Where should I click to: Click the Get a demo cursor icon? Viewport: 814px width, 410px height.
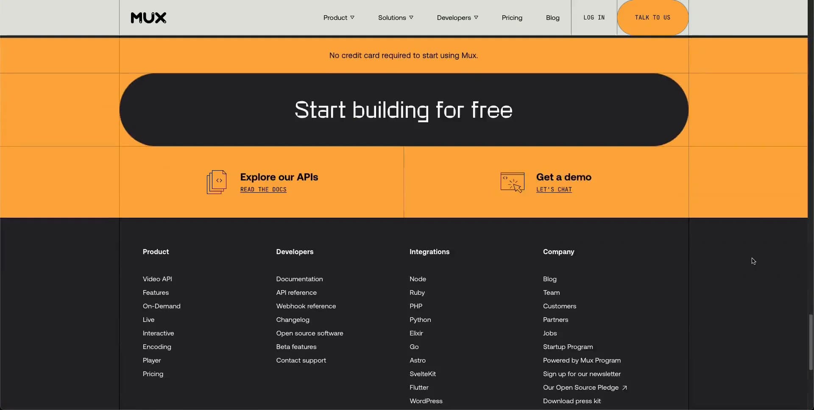(x=513, y=183)
